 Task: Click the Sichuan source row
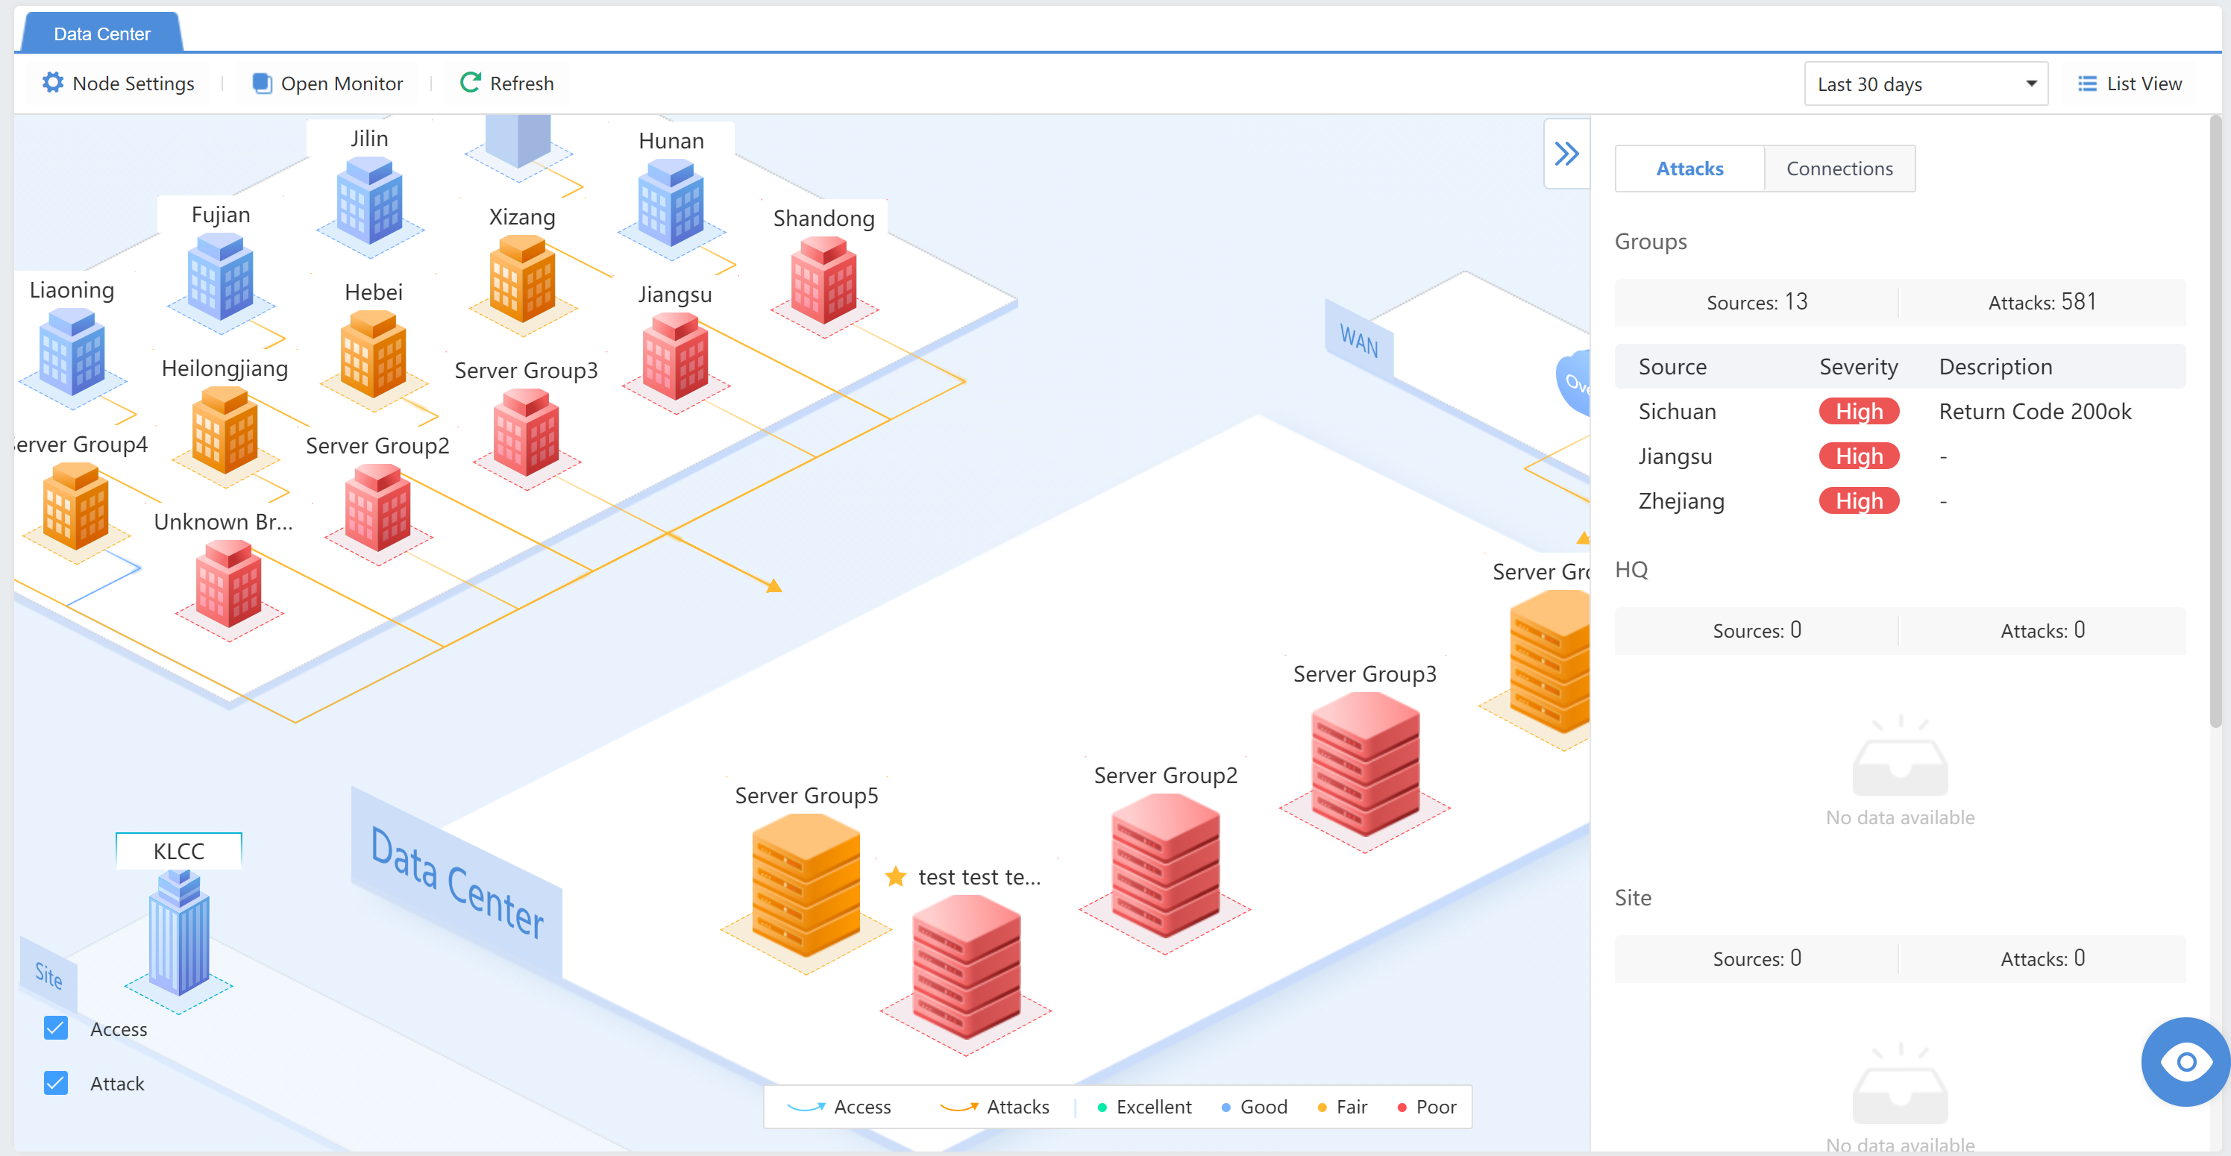[x=1677, y=411]
